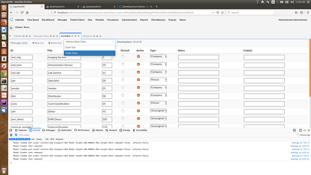Screen dimensions: 311x175
Task: Open the devtools Storage panel
Action: click(x=125, y=130)
